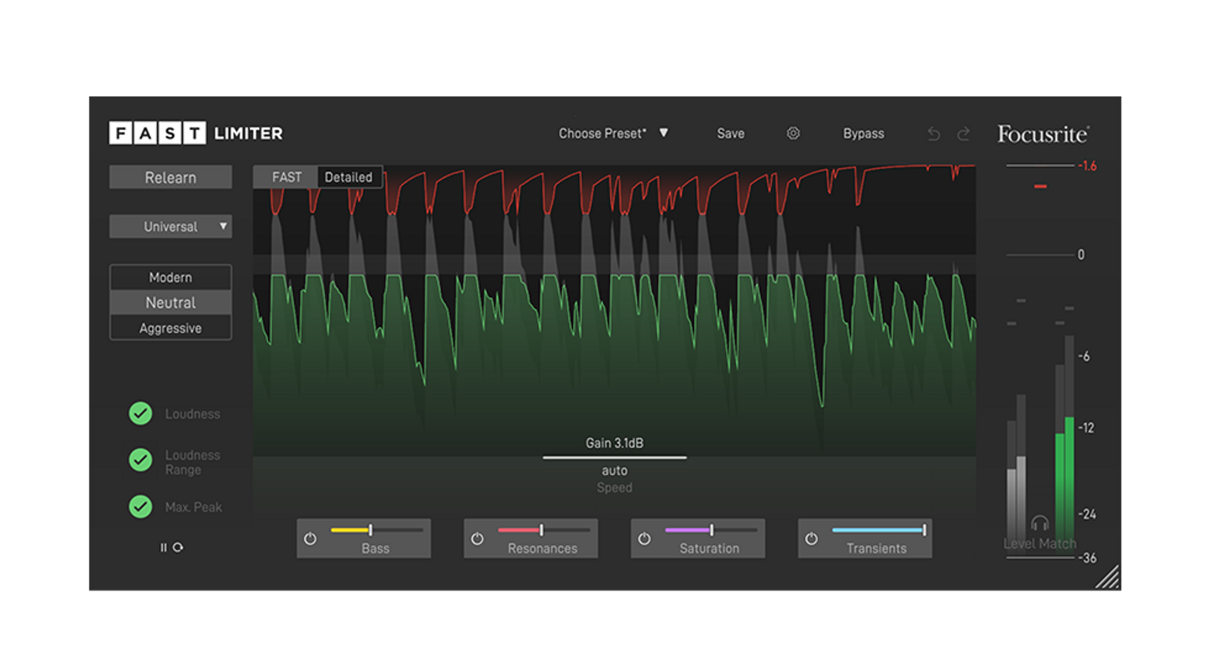Screen dimensions: 1210x666
Task: Click the auto Speed setting
Action: pos(614,470)
